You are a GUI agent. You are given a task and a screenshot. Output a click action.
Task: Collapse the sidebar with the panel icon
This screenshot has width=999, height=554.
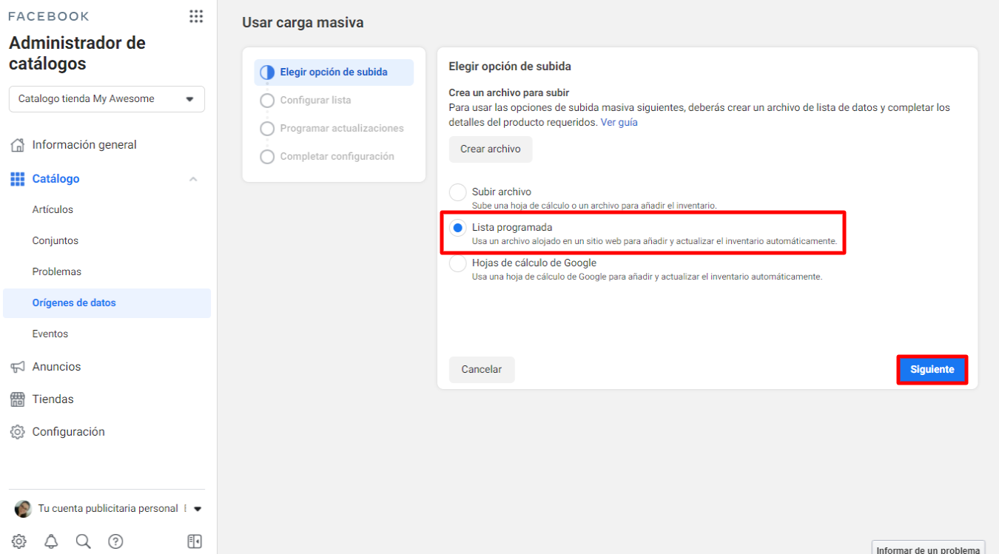coord(195,541)
